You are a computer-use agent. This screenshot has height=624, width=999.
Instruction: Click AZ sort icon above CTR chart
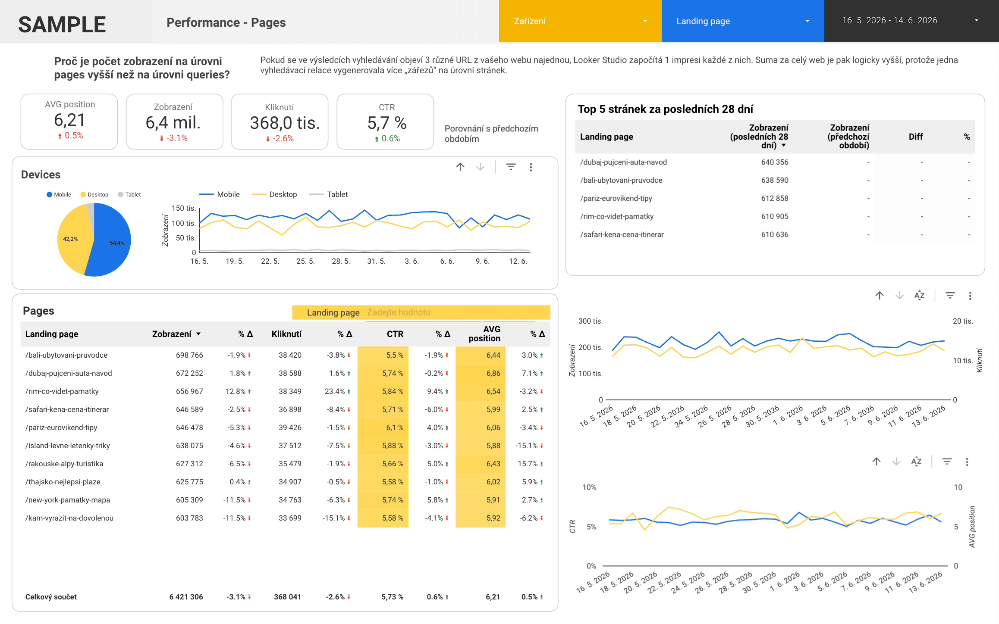pyautogui.click(x=916, y=462)
